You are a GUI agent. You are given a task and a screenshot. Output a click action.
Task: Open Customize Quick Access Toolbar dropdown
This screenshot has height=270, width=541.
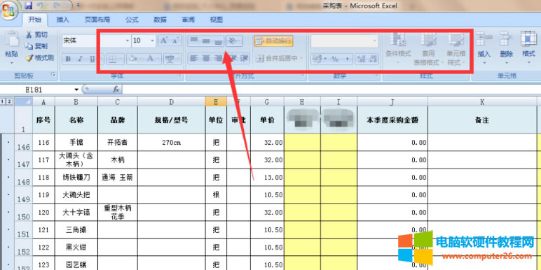[78, 6]
